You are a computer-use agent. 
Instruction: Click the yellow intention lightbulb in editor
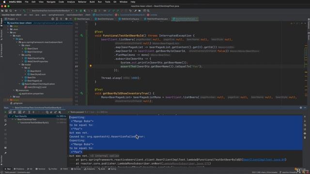91,66
